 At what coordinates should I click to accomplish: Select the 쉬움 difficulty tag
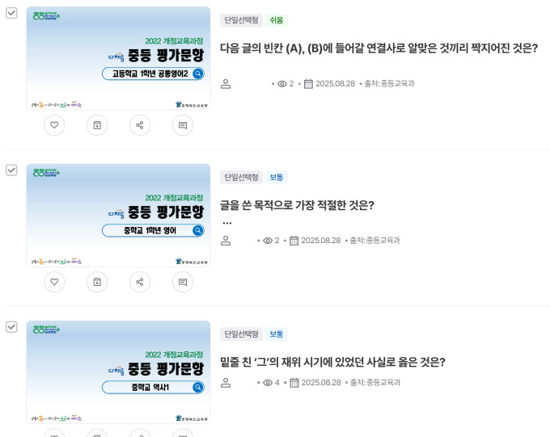pos(277,20)
